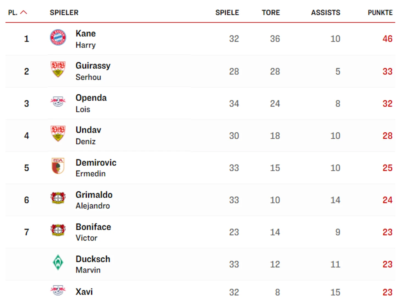Click RB Leipzig logo beside Xavi

58,290
